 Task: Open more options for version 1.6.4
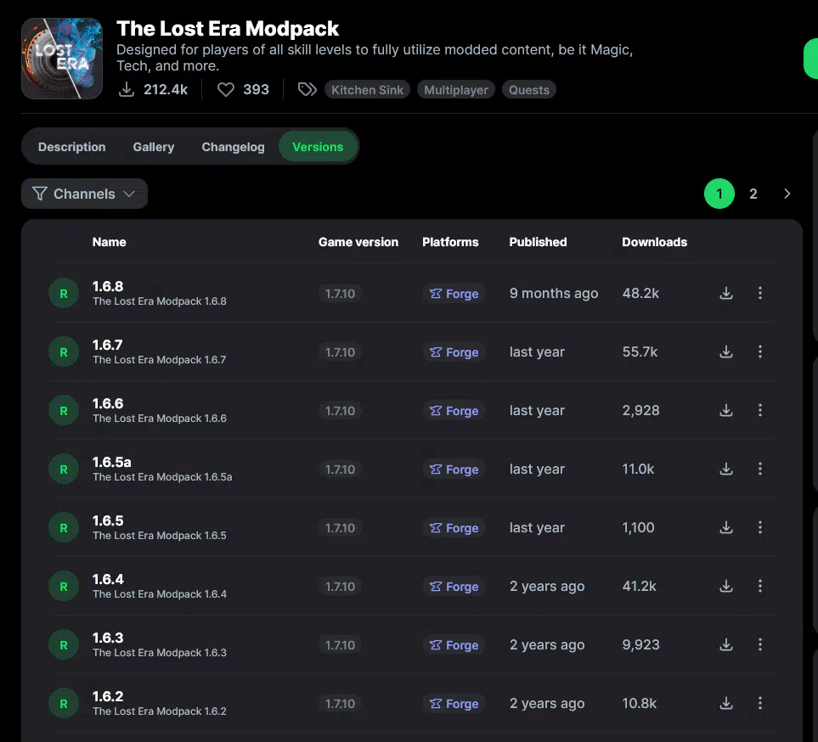tap(760, 586)
